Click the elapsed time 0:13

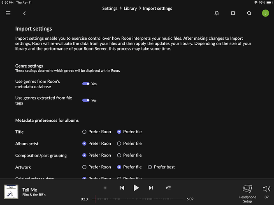[x=84, y=199]
